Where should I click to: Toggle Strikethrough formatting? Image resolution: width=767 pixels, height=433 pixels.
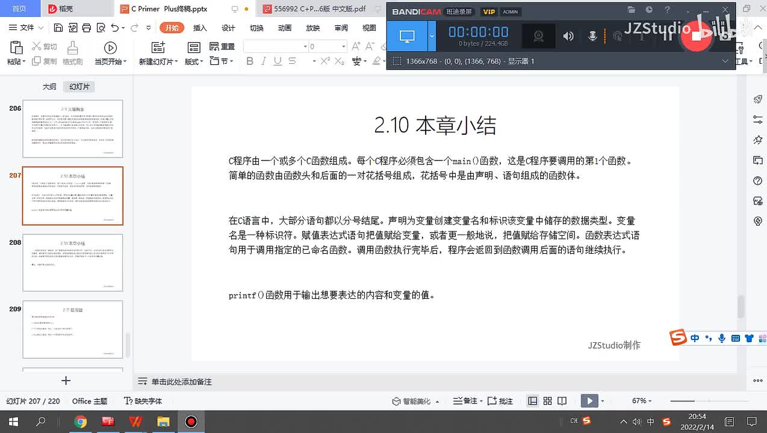click(x=292, y=61)
